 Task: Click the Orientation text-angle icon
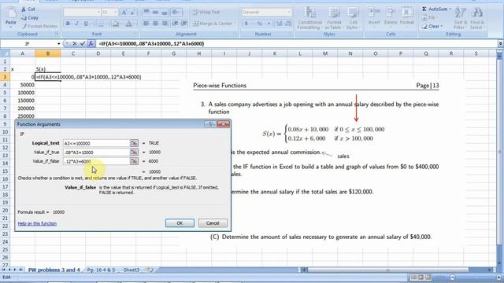[176, 13]
